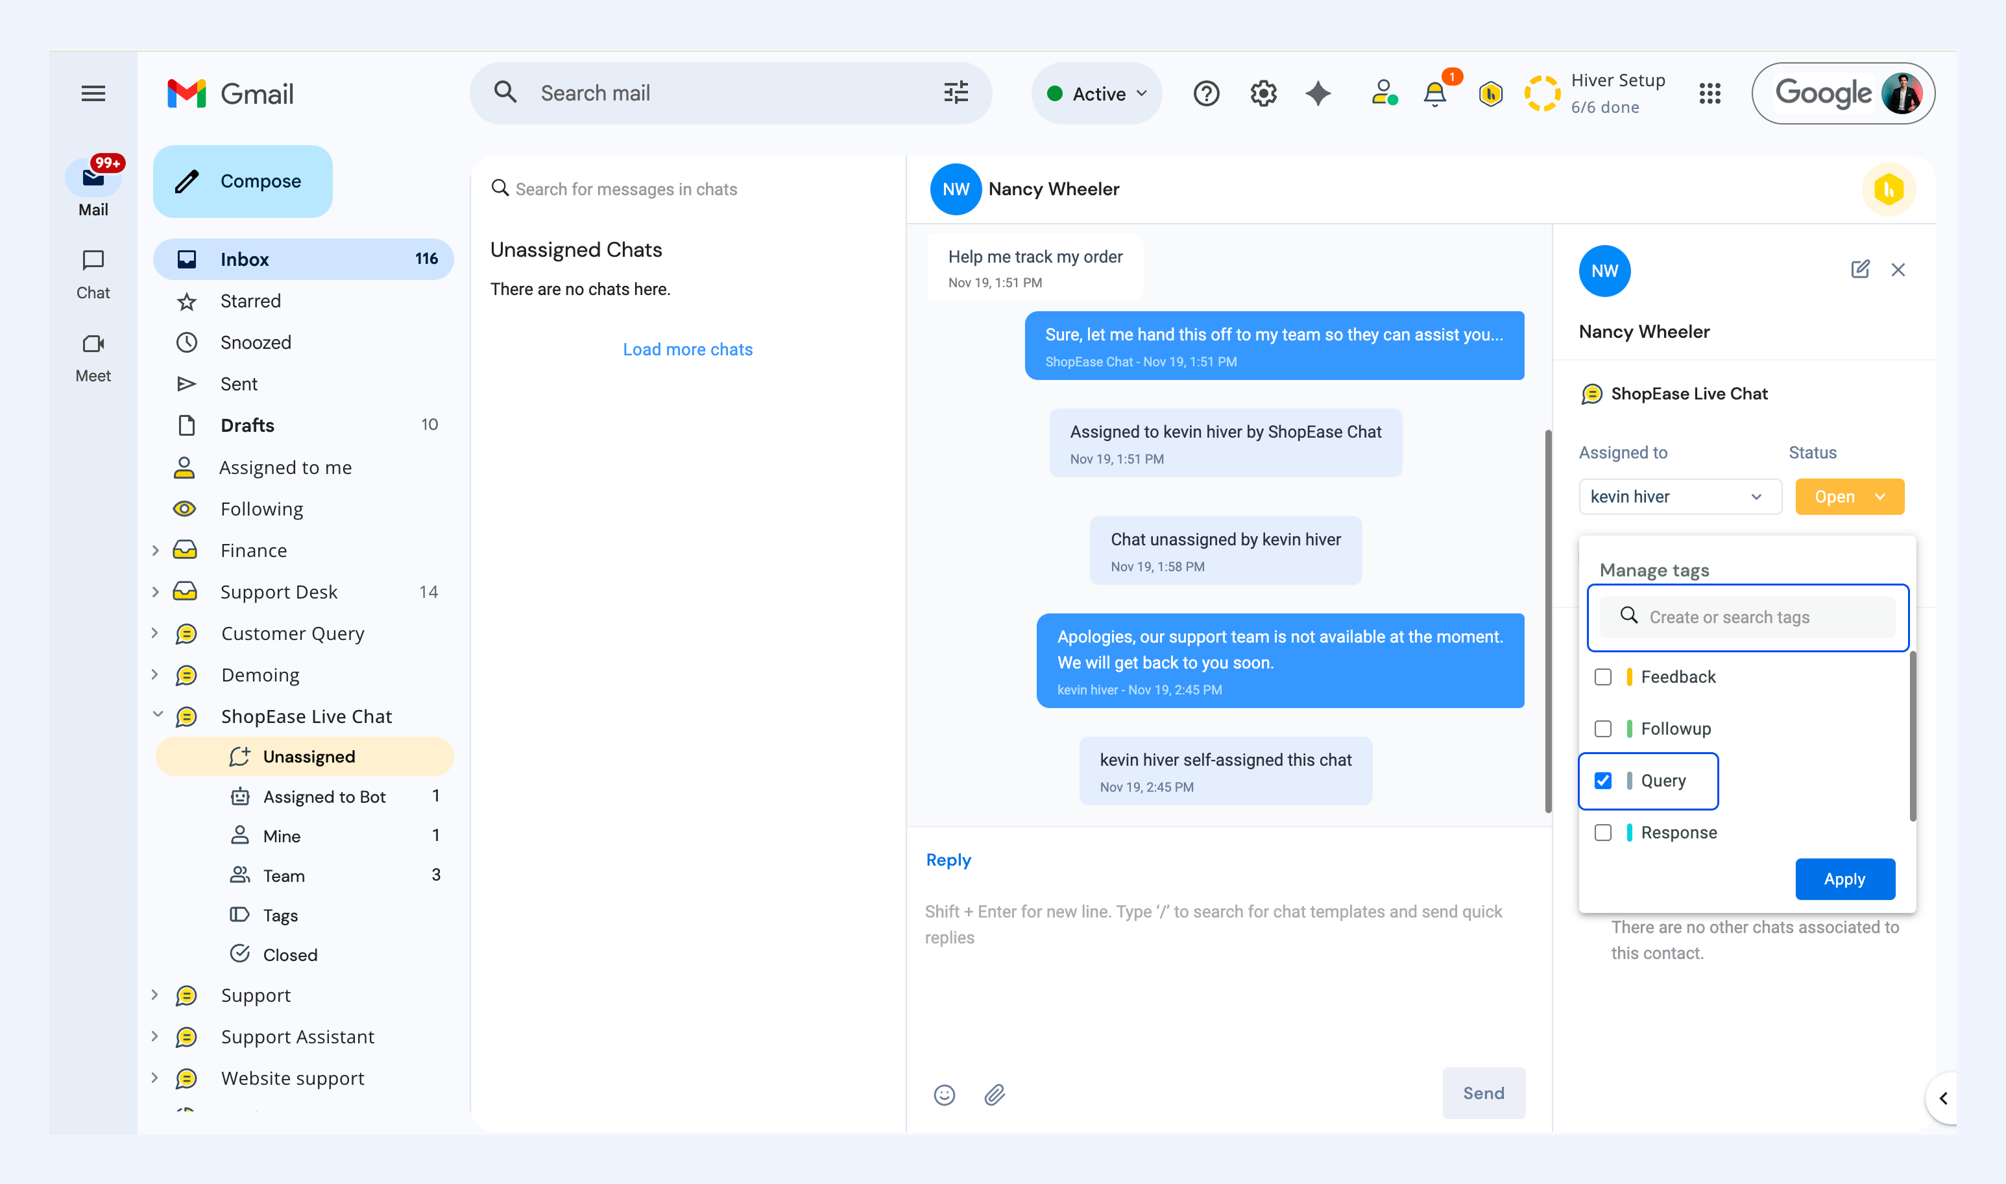The height and width of the screenshot is (1184, 2006).
Task: Expand the Support Assistant inbox
Action: [156, 1036]
